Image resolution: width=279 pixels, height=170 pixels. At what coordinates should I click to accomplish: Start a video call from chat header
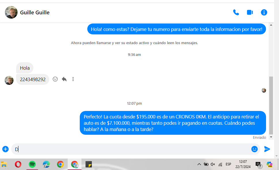250,12
